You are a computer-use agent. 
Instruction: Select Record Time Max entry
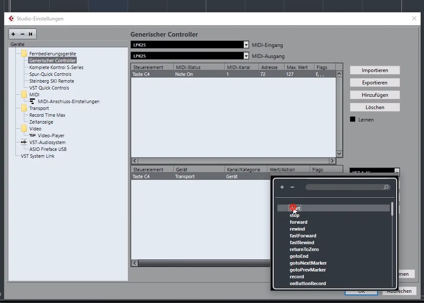tap(47, 115)
